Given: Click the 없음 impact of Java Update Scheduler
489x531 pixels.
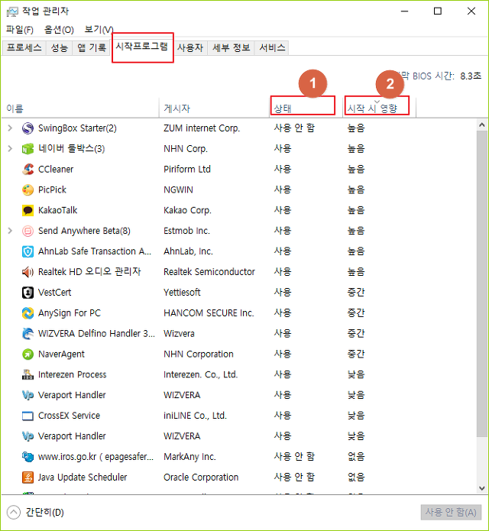Looking at the screenshot, I should pos(356,478).
